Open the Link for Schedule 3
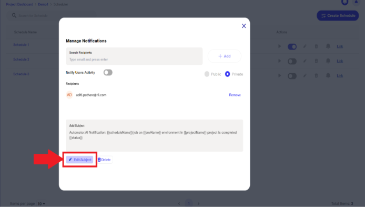This screenshot has width=365, height=207. point(340,76)
